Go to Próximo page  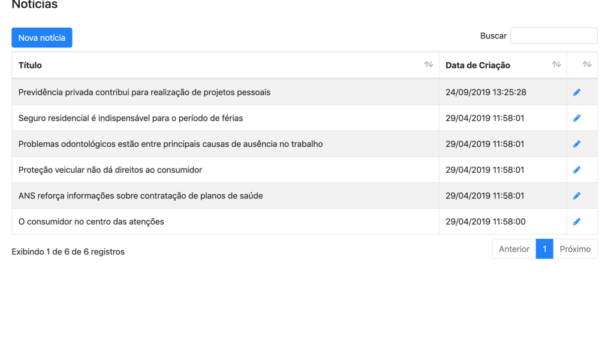(575, 249)
